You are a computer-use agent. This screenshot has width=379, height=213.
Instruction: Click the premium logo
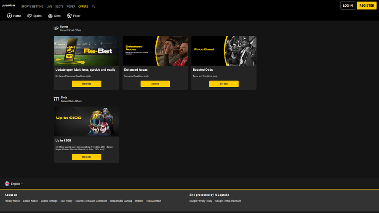point(9,5)
